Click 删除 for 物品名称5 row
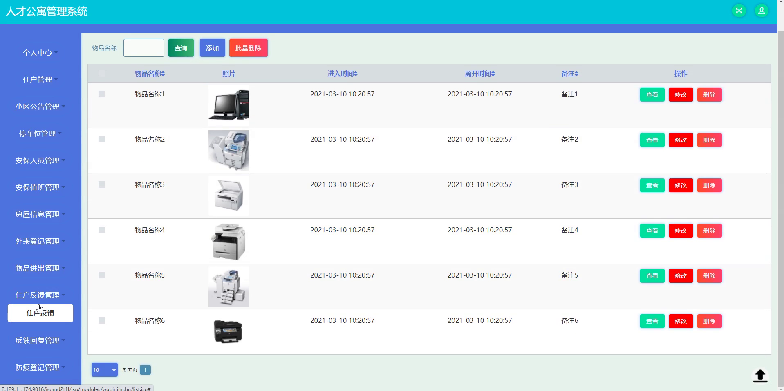 (710, 276)
